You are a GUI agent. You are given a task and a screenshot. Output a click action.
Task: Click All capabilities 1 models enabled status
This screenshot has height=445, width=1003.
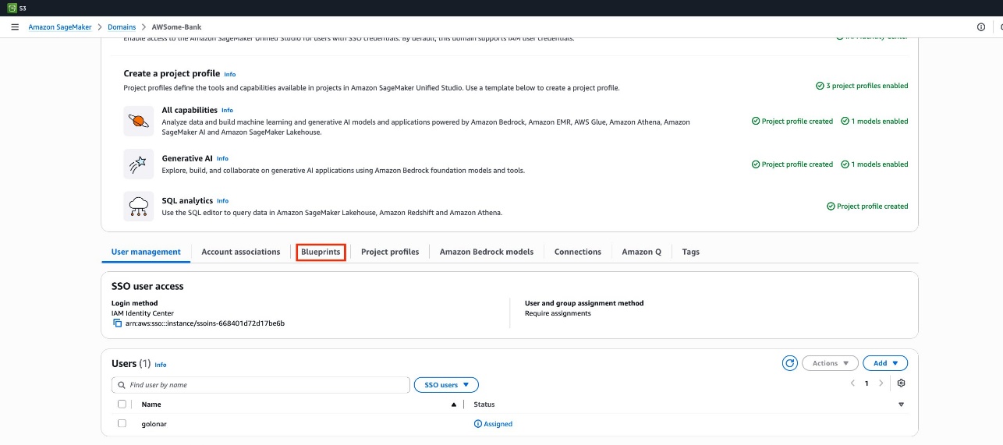tap(874, 122)
